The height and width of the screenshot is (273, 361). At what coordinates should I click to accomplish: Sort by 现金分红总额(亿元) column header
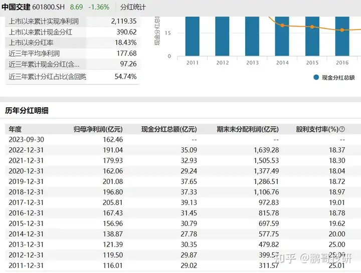coord(169,129)
